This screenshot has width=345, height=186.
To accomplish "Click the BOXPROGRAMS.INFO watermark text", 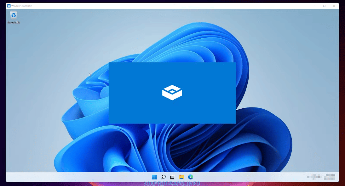I will 172,183.
